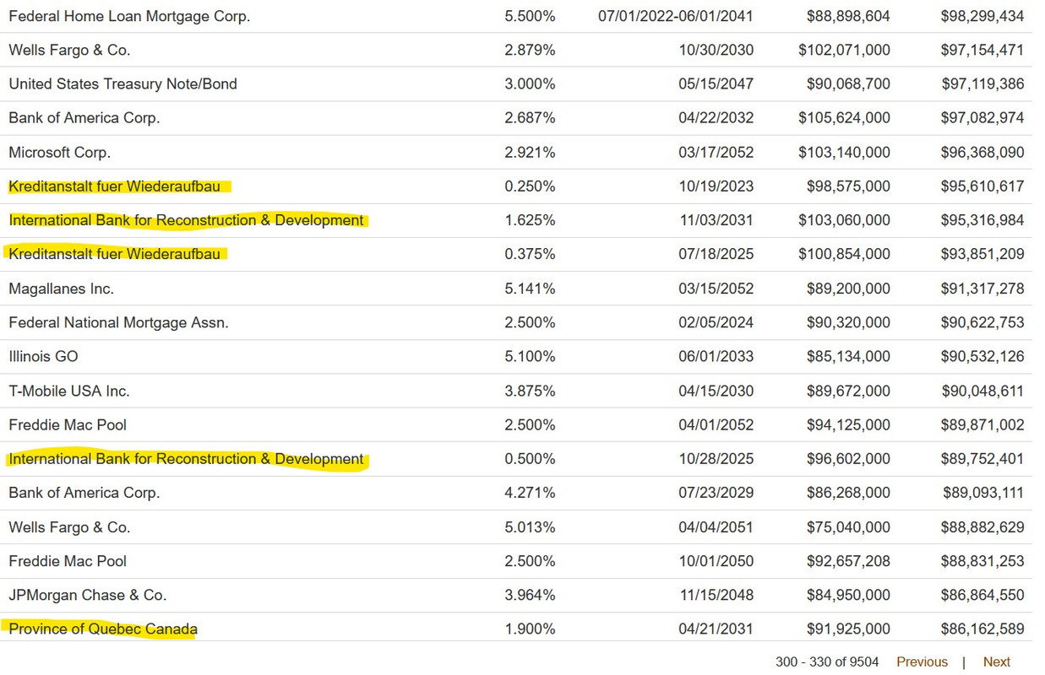Image resolution: width=1045 pixels, height=675 pixels.
Task: Click Kreditanstalt fuer Wiederaufbau with 0.250% coupon
Action: coord(114,186)
